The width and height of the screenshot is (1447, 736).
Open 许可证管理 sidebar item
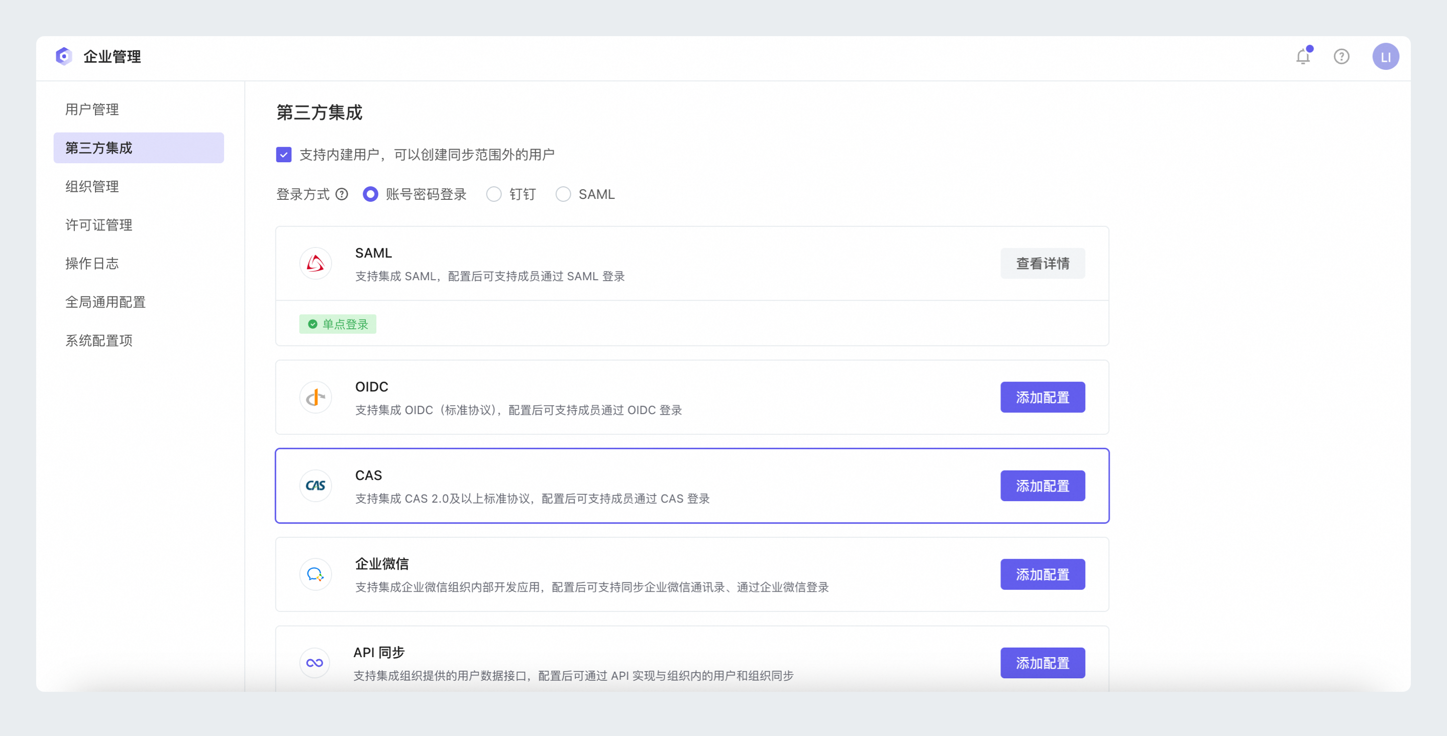(x=139, y=225)
